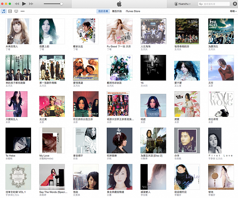Switch to the TV Shows library icon
Image resolution: width=238 pixels, height=198 pixels.
16,11
